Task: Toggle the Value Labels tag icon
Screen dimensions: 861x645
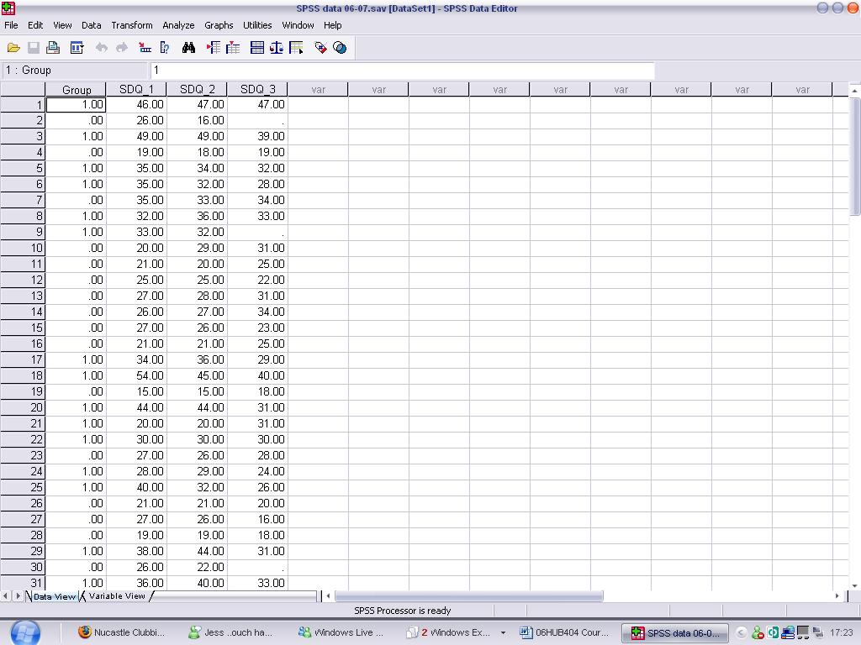Action: coord(320,48)
